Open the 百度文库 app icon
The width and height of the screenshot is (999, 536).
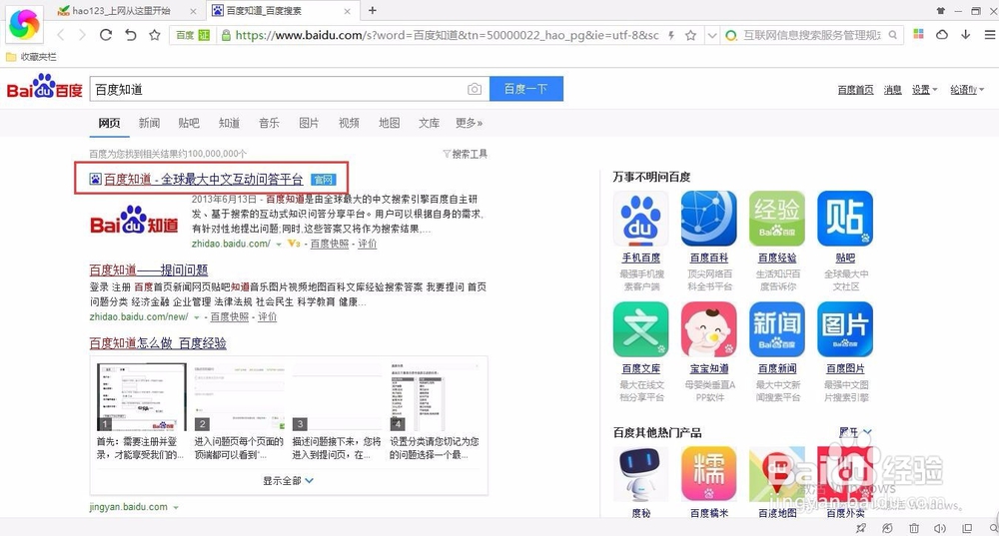pyautogui.click(x=641, y=329)
